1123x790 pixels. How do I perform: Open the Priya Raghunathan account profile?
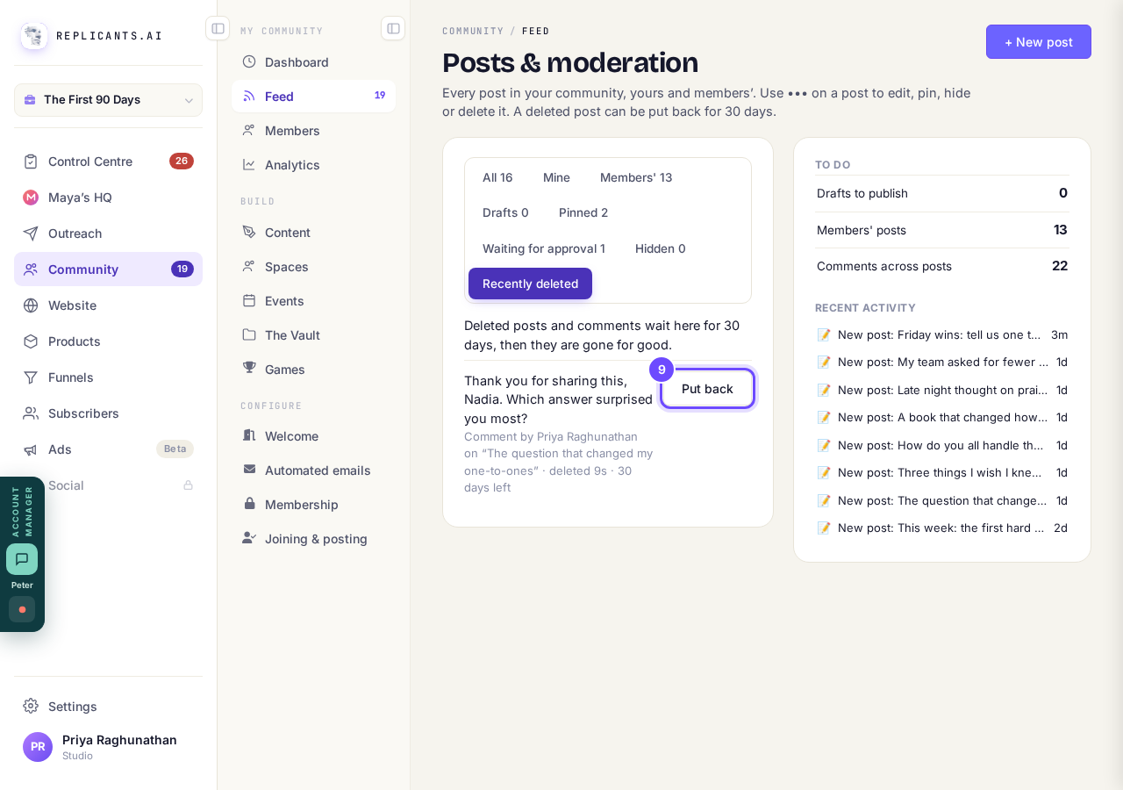tap(108, 747)
